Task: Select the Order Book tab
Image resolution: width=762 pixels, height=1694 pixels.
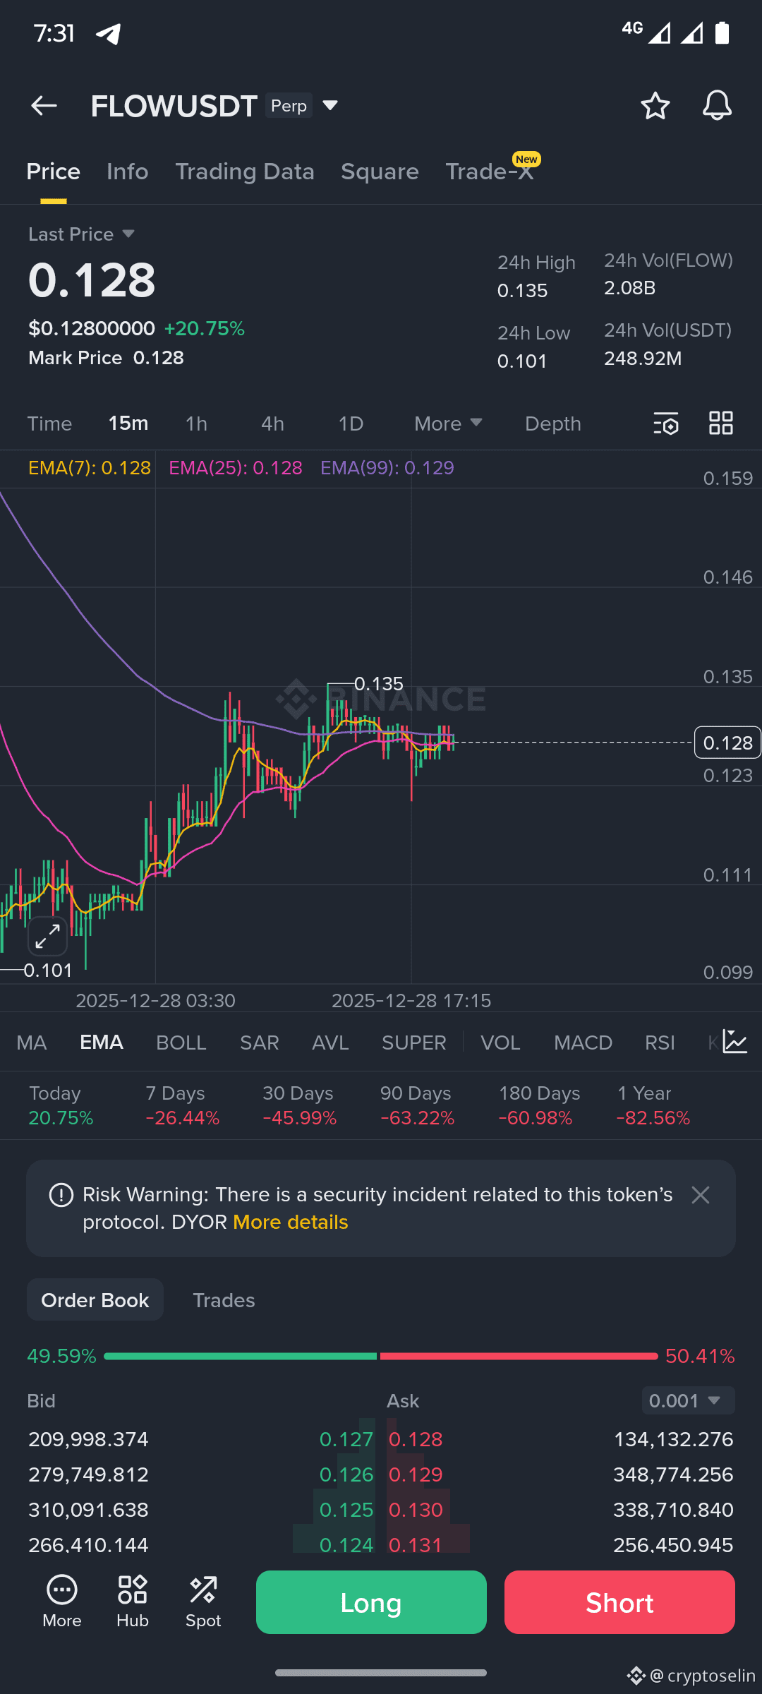Action: pyautogui.click(x=95, y=1300)
